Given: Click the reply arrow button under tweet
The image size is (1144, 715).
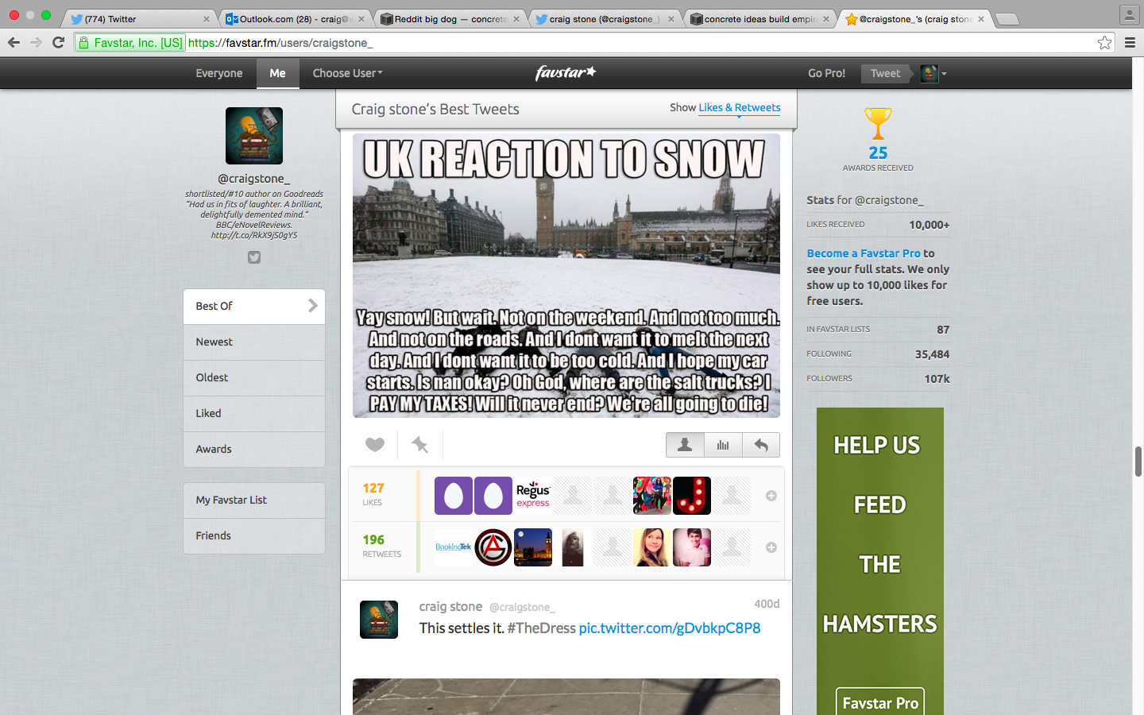Looking at the screenshot, I should [761, 445].
